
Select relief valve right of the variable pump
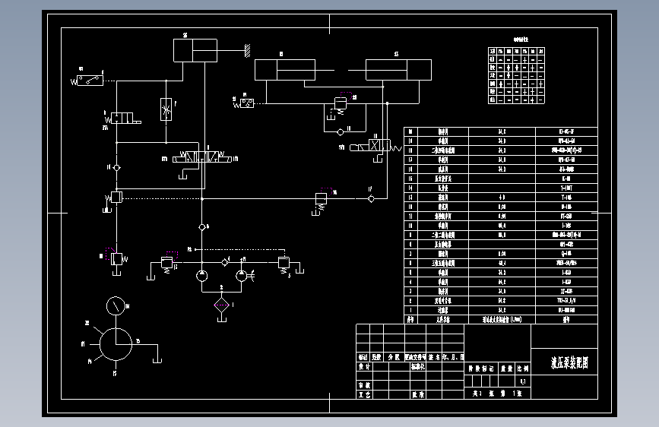click(x=284, y=263)
